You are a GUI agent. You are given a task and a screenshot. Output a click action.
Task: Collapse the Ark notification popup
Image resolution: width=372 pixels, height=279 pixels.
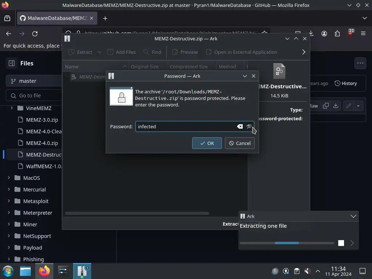coord(353,216)
